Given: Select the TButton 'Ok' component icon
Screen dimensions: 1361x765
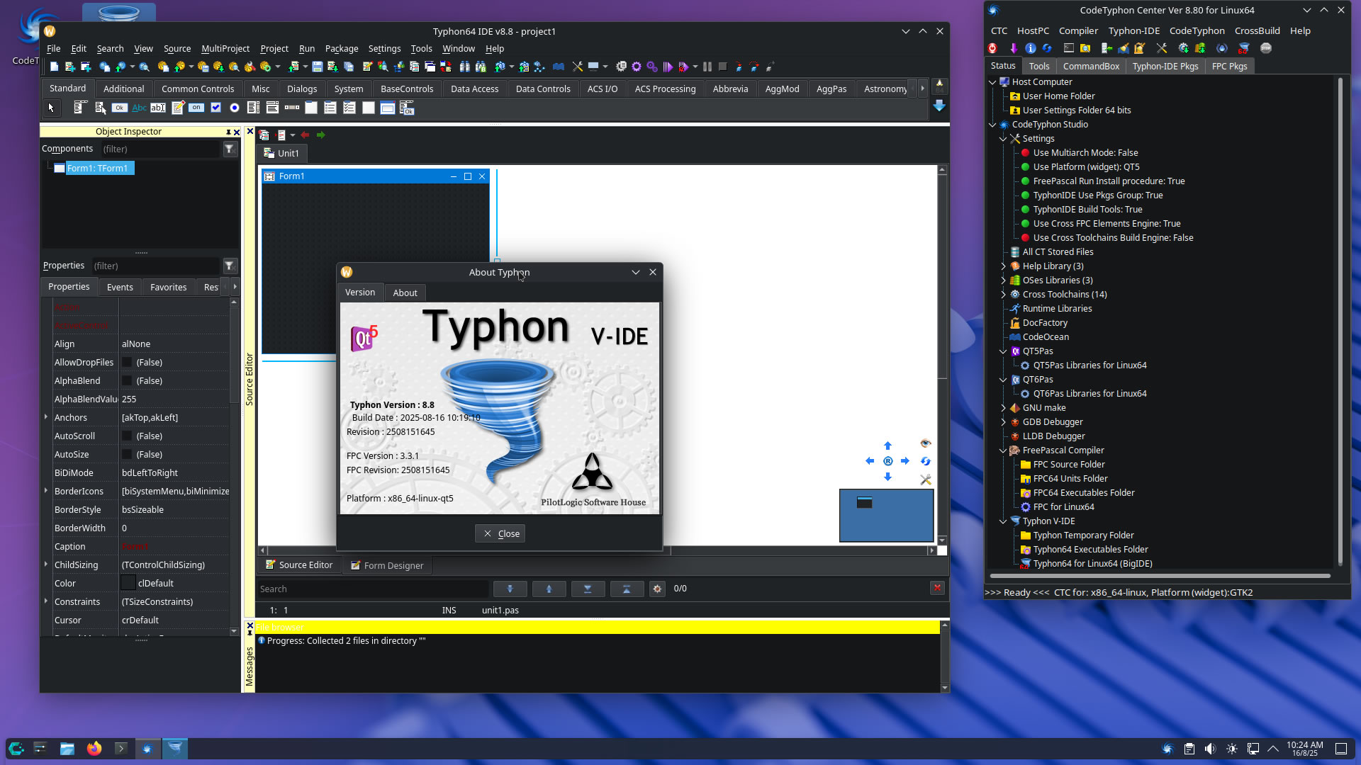Looking at the screenshot, I should point(120,108).
